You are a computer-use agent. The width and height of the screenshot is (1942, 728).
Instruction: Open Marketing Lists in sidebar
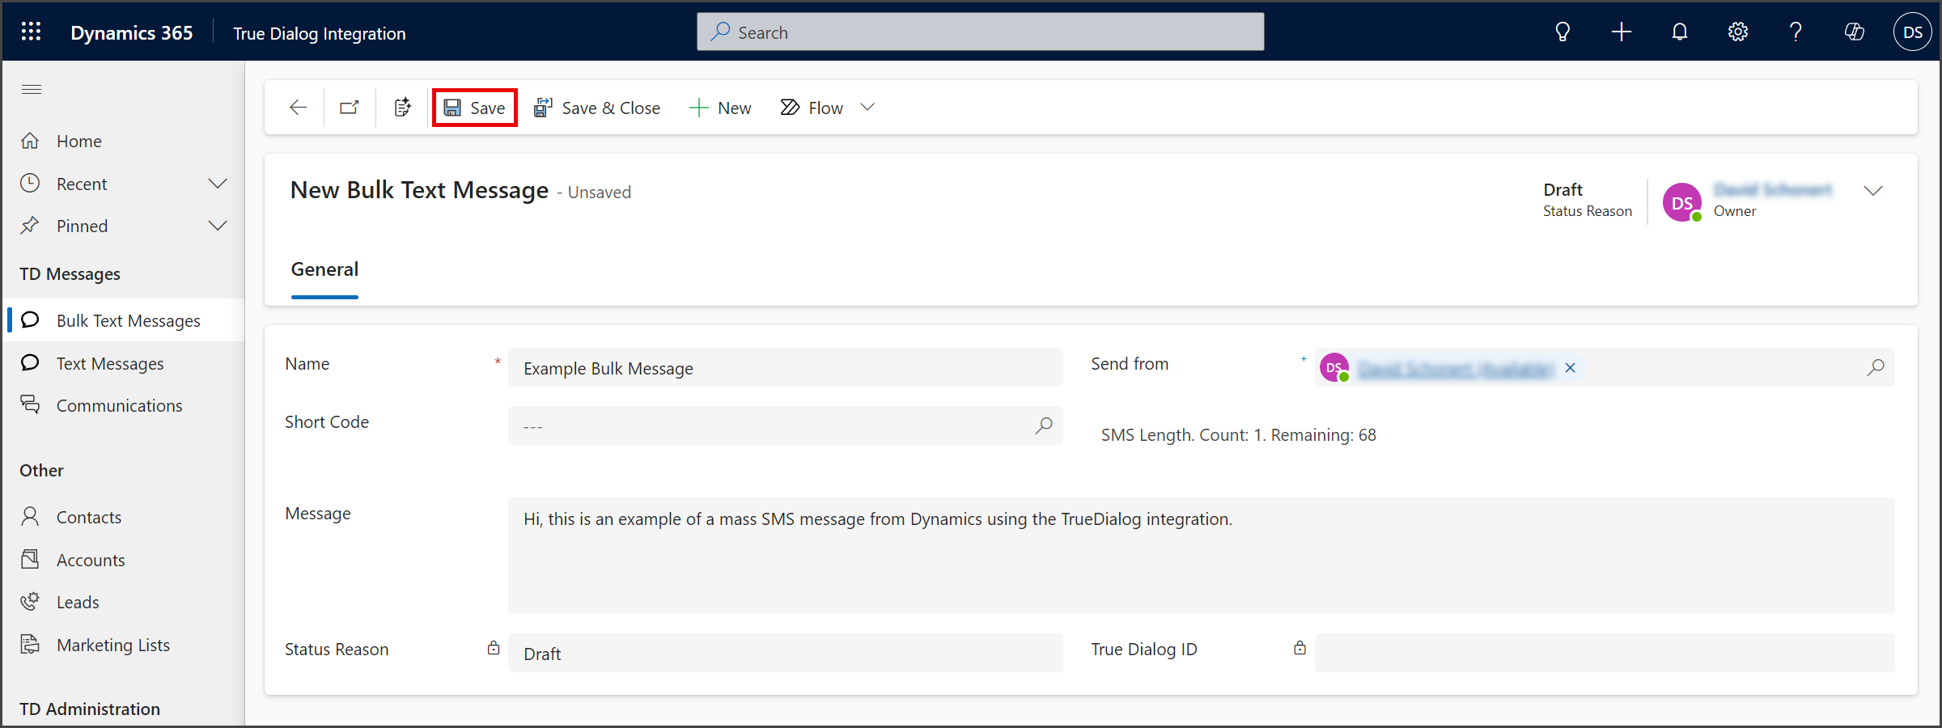point(124,645)
